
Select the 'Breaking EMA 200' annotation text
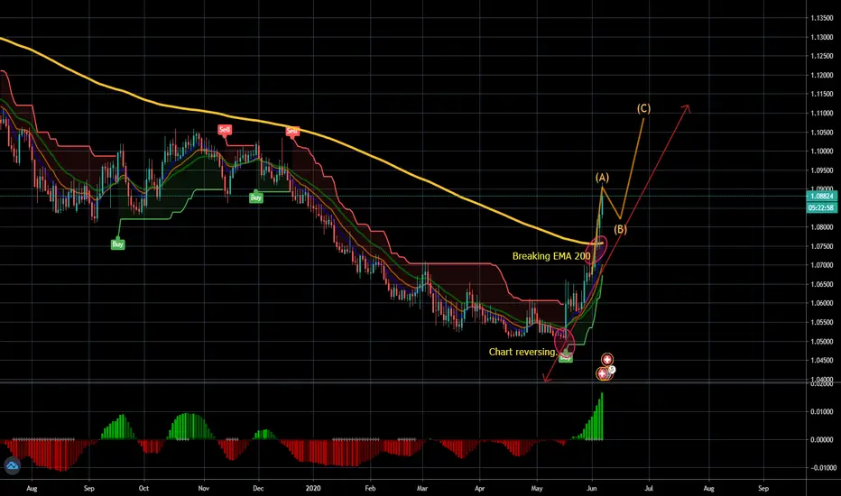pyautogui.click(x=551, y=256)
